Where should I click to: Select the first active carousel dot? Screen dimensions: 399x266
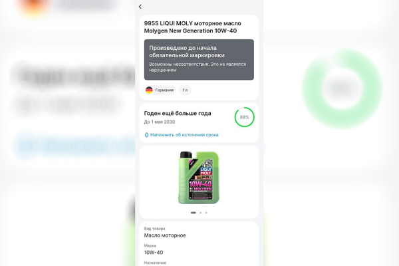tap(194, 213)
